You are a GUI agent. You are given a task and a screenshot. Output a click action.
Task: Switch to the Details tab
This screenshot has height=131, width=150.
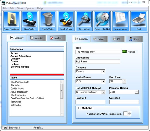(99, 39)
